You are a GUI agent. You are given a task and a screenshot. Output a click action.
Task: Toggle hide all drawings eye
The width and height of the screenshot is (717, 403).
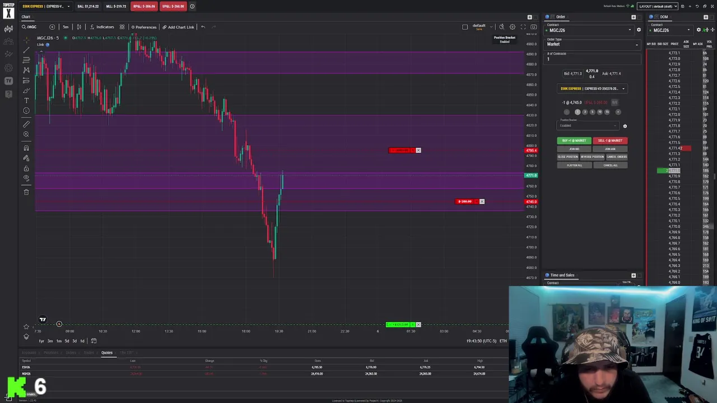pos(26,178)
